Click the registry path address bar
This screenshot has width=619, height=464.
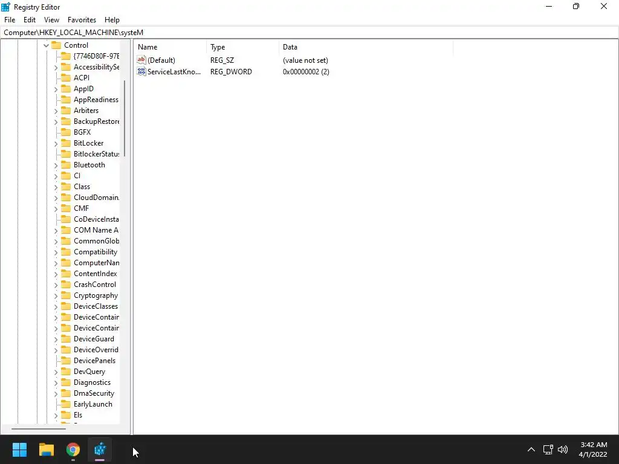tap(309, 33)
